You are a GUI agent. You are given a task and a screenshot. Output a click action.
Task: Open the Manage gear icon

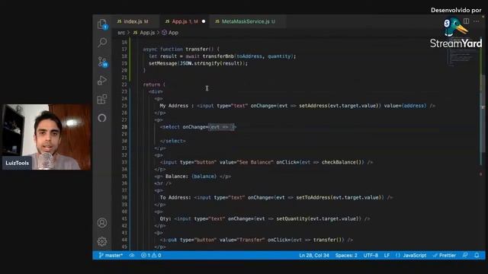pyautogui.click(x=102, y=241)
